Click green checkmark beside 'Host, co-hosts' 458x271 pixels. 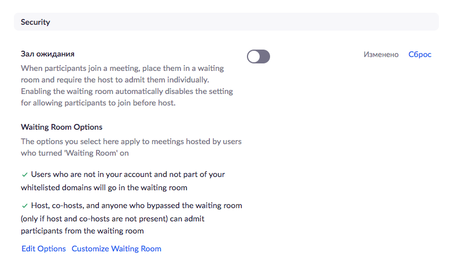click(24, 206)
